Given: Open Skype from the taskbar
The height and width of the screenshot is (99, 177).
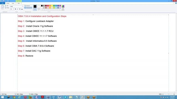Looking at the screenshot, I should pyautogui.click(x=65, y=97).
